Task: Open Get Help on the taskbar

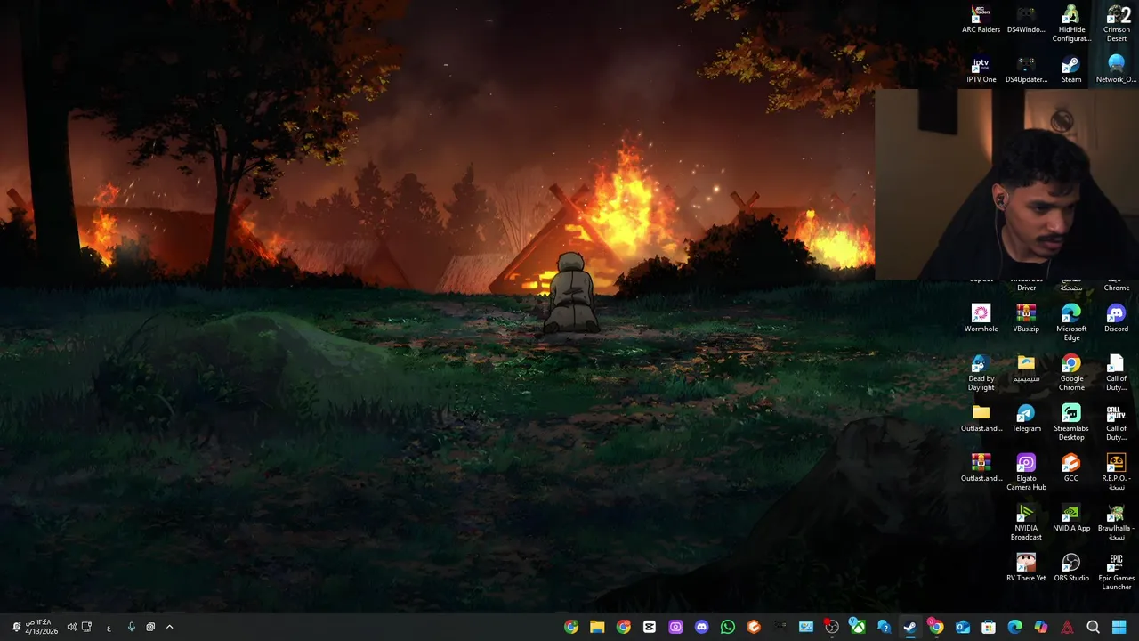Action: [x=883, y=627]
